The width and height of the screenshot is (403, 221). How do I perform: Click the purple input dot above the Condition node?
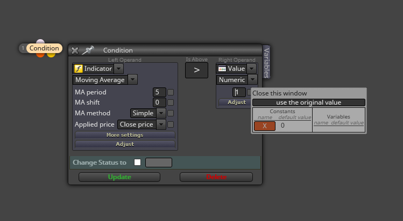click(x=40, y=41)
